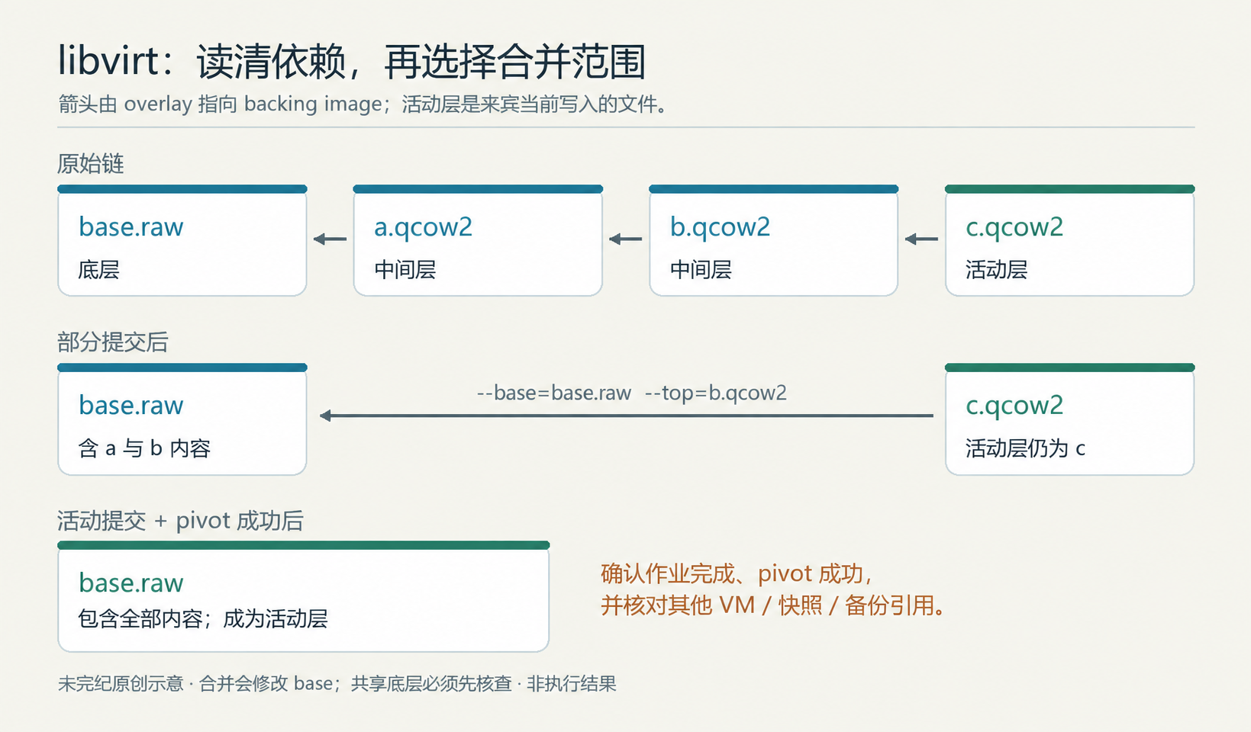Viewport: 1251px width, 732px height.
Task: Click "中间层" in the b.qcow2 card
Action: [x=701, y=269]
